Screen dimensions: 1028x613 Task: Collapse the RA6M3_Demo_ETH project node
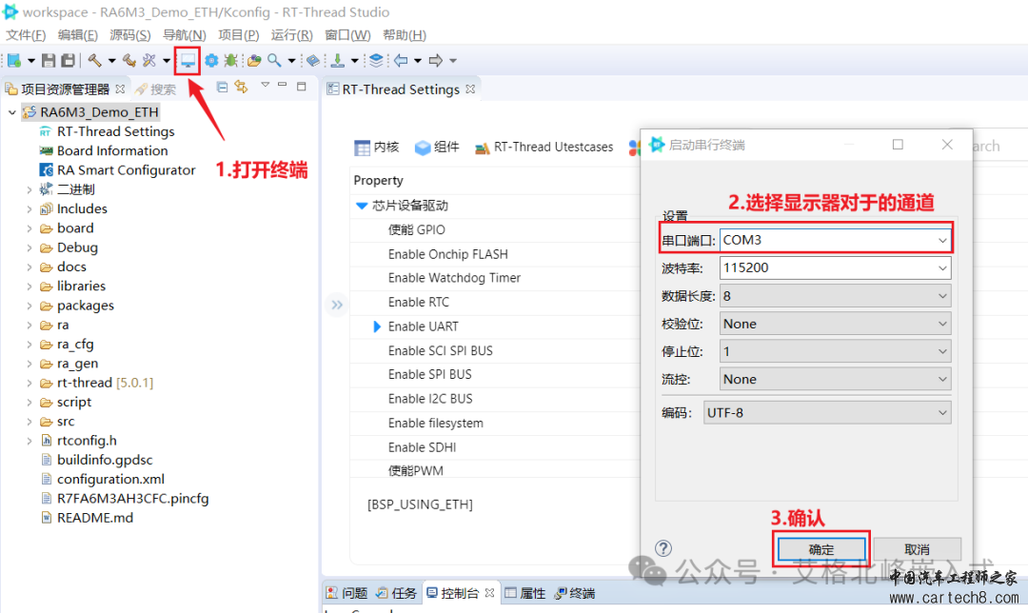pos(11,112)
